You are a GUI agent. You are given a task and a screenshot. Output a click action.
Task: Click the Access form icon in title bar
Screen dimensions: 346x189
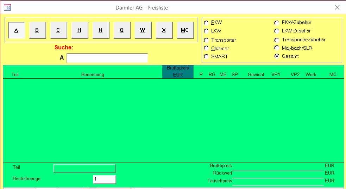(x=7, y=7)
